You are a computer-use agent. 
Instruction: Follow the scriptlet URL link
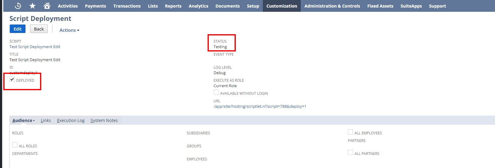(260, 107)
